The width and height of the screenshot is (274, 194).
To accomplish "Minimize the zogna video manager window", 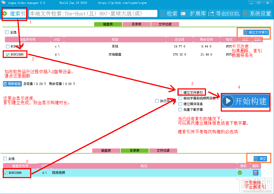I will [251, 3].
